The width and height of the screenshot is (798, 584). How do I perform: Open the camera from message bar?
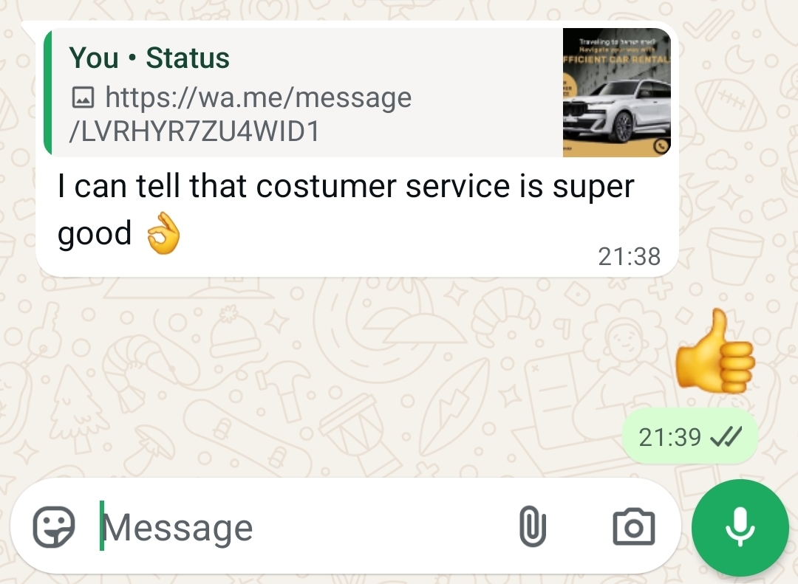pos(634,527)
